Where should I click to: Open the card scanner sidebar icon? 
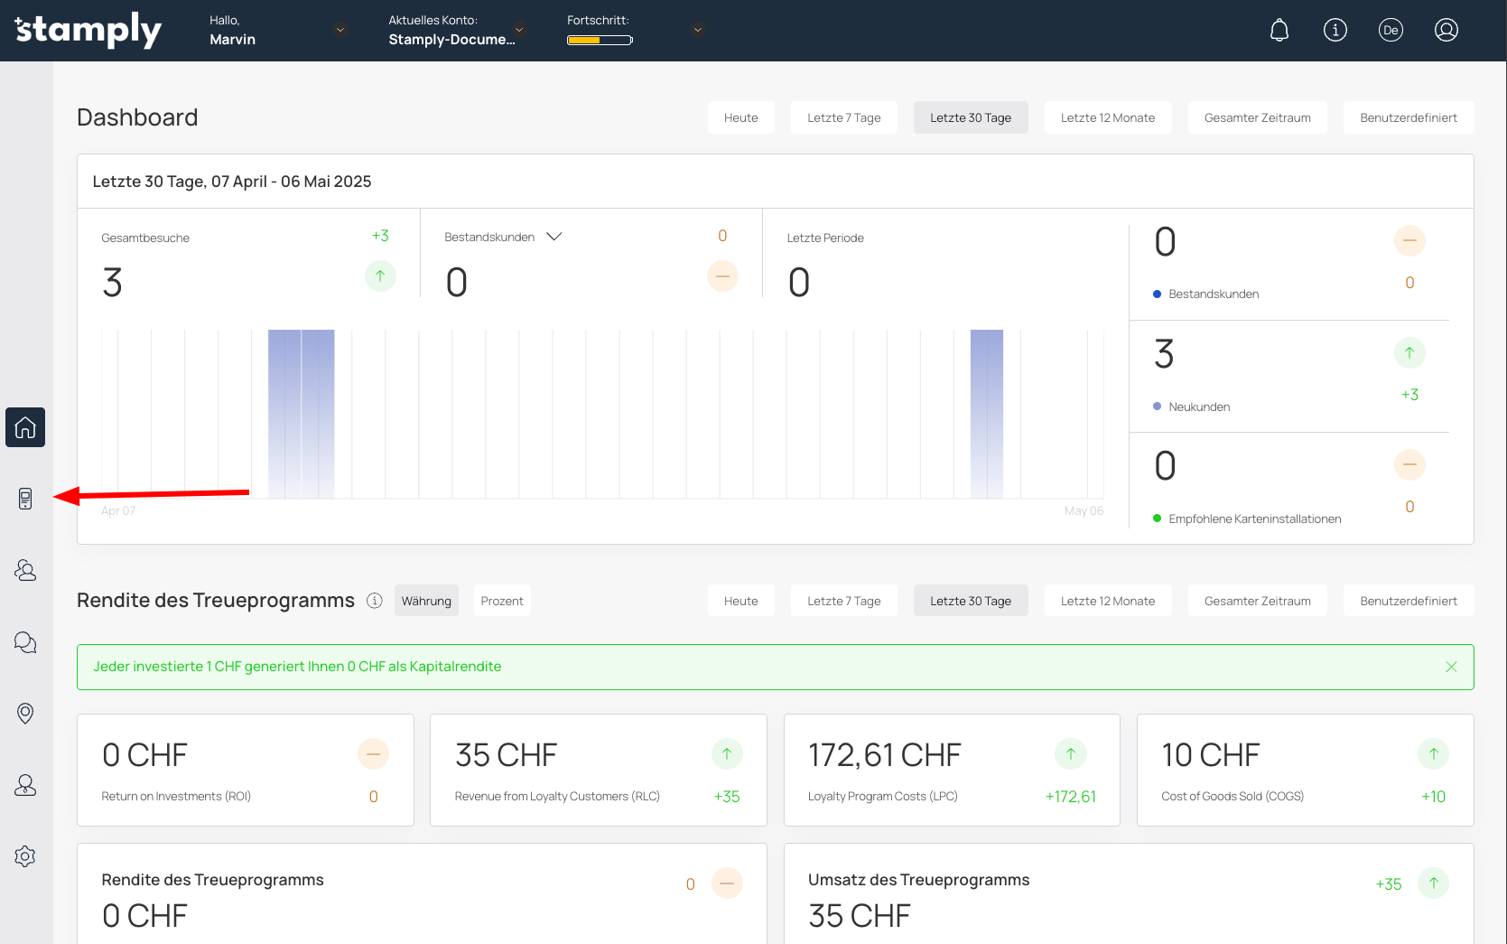25,499
